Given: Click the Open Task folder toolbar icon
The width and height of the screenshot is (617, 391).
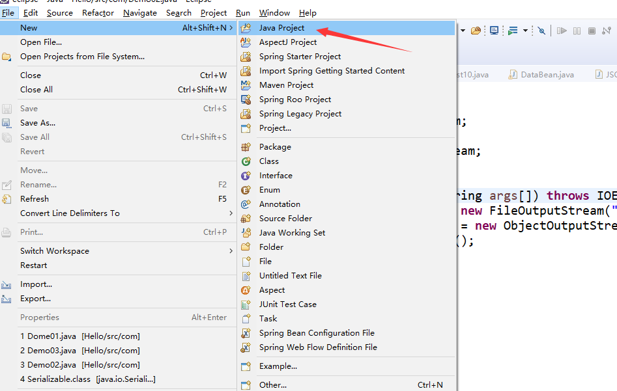Looking at the screenshot, I should click(x=476, y=31).
